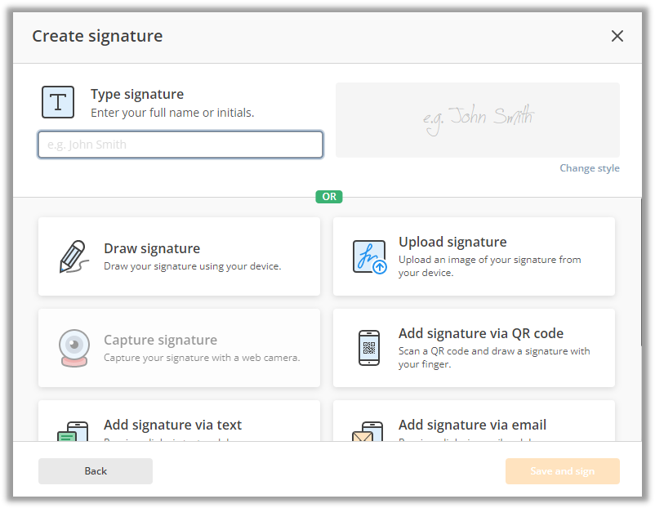Screen dimensions: 655x508
Task: Choose the Upload signature option title
Action: tap(452, 242)
